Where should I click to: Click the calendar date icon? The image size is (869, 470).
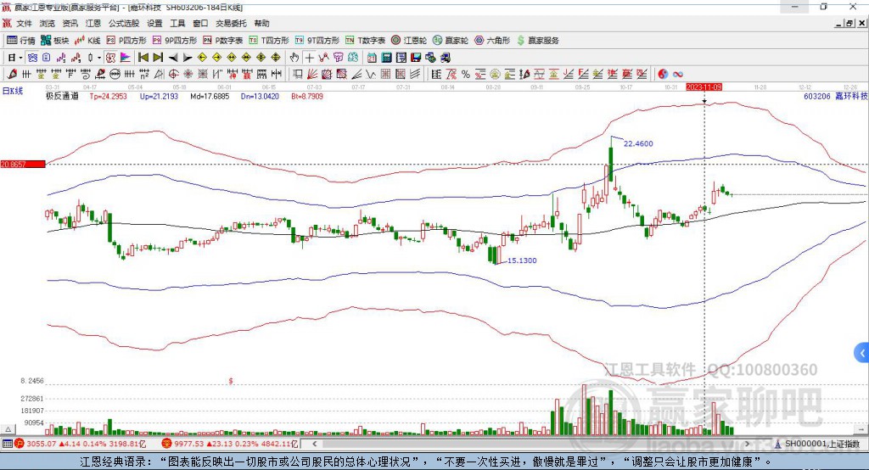click(x=372, y=58)
